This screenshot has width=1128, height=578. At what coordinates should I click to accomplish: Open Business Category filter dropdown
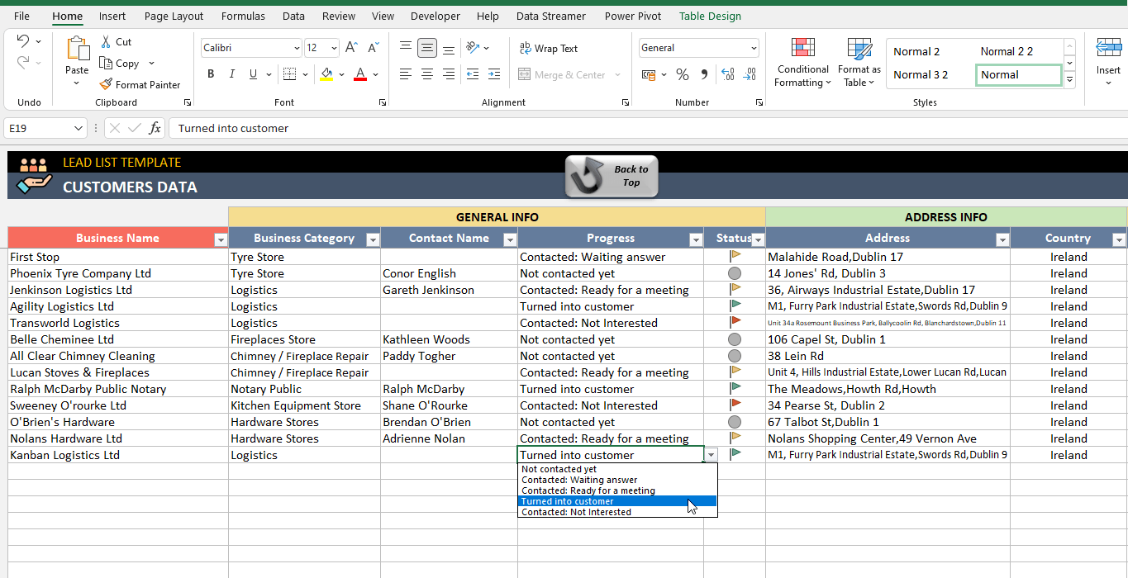[373, 239]
